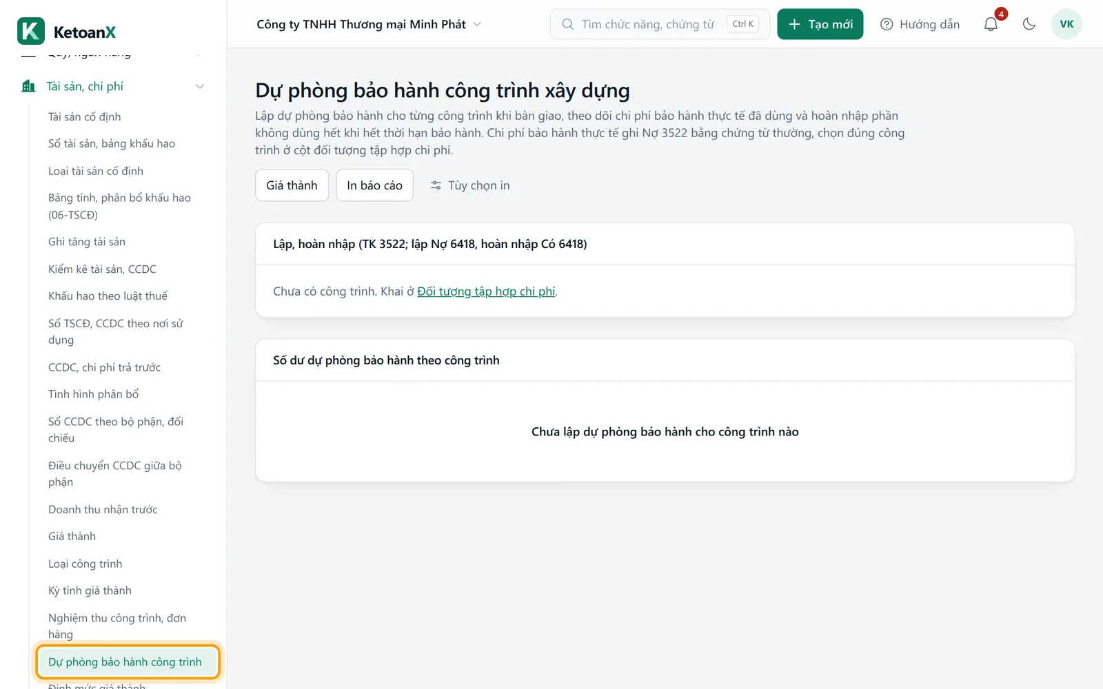
Task: Click the Tạo mới button
Action: coord(820,24)
